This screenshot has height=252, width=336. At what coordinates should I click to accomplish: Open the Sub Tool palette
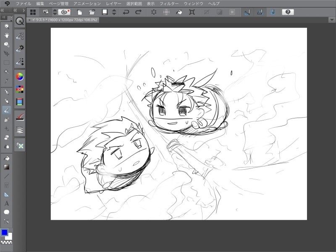[20, 36]
